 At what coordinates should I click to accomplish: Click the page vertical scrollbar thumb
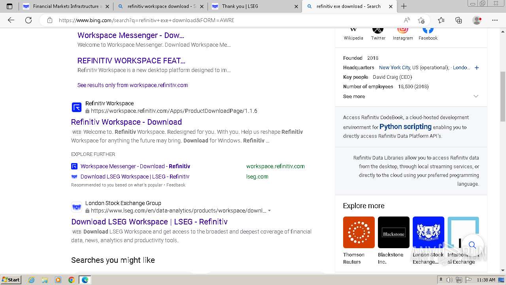click(503, 97)
